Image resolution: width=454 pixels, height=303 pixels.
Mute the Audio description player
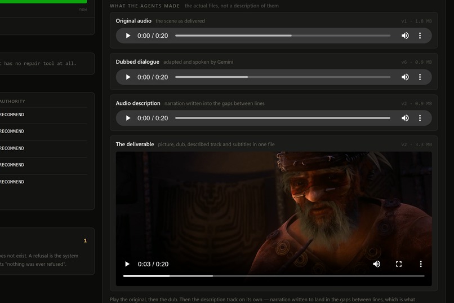pos(405,118)
